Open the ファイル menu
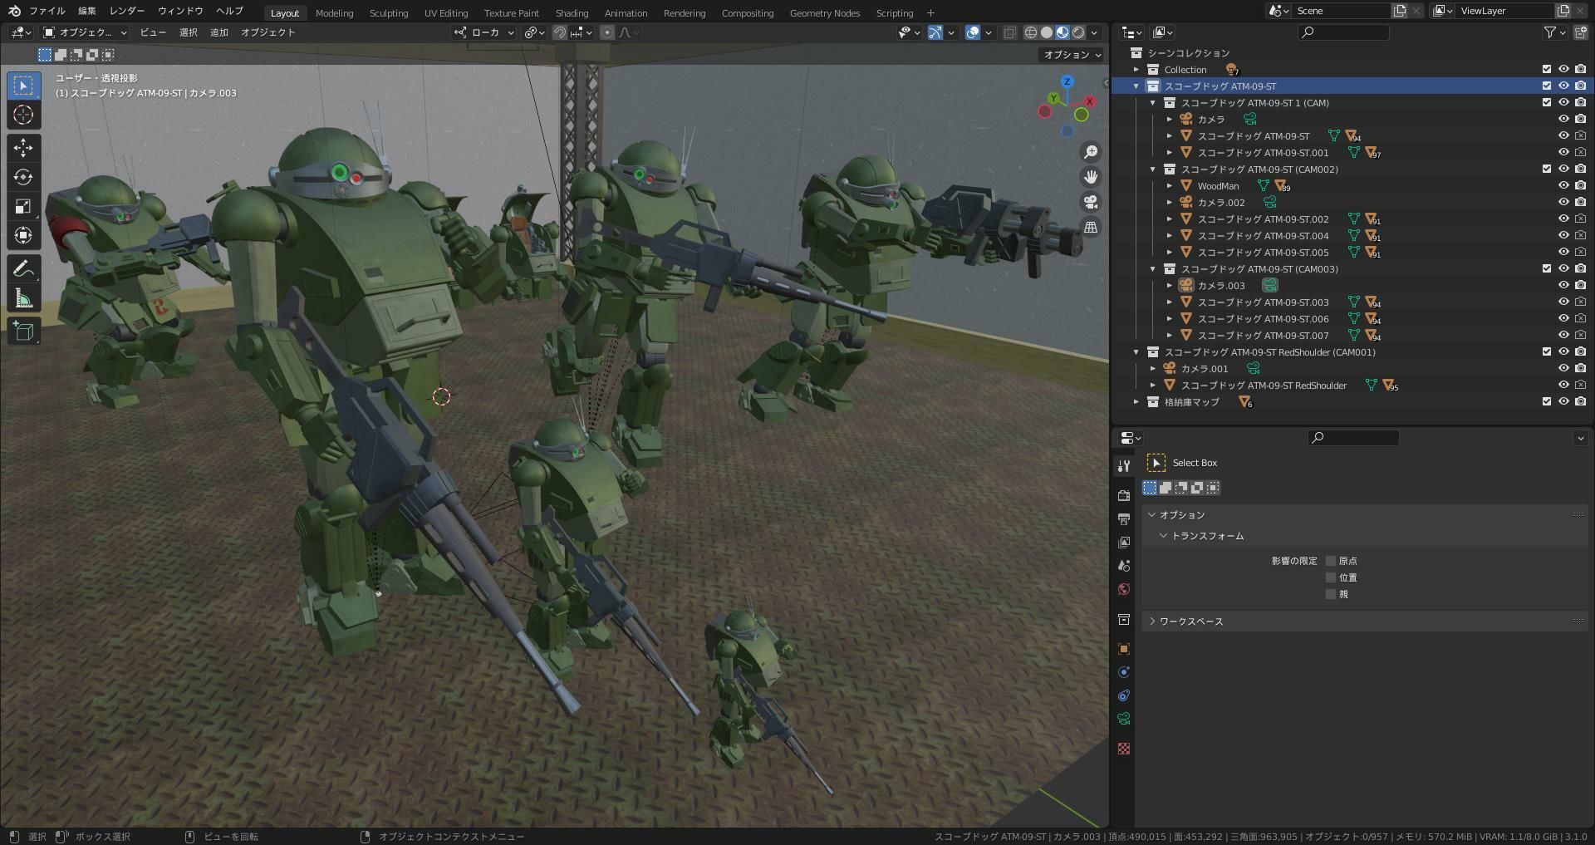The width and height of the screenshot is (1595, 845). pyautogui.click(x=47, y=11)
